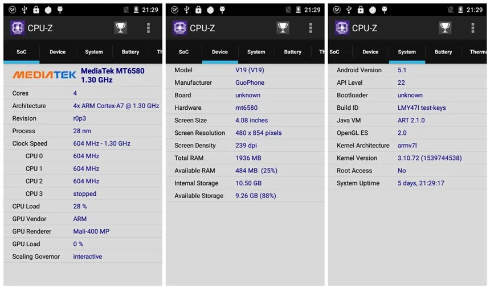Image resolution: width=490 pixels, height=289 pixels.
Task: Open trophy icon in right CPU-Z screen
Action: click(x=444, y=28)
